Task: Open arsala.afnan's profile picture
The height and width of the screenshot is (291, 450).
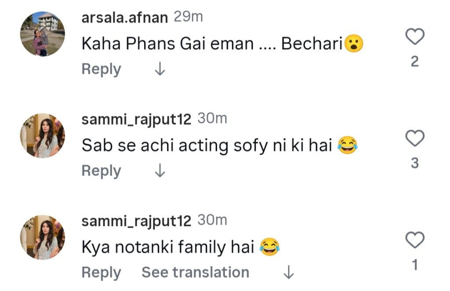Action: coord(43,34)
